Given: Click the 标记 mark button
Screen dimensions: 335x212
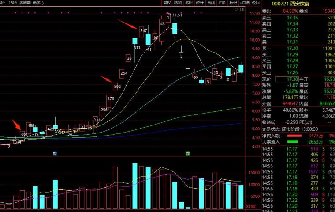Looking at the screenshot, I should pyautogui.click(x=233, y=3).
